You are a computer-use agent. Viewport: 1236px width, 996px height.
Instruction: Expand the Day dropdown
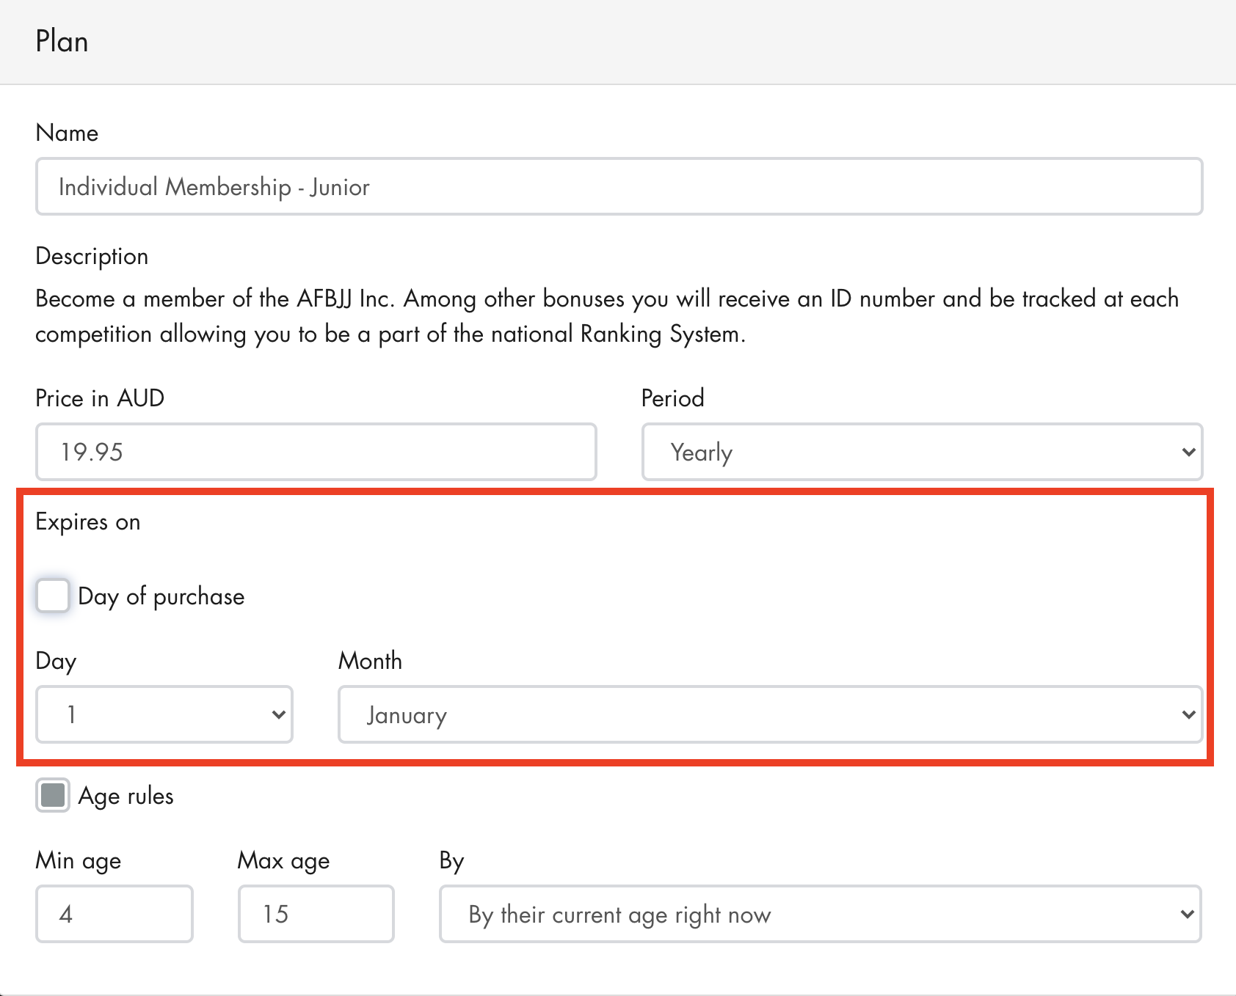point(164,714)
